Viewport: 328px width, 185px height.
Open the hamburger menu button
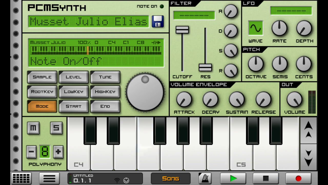[49, 178]
